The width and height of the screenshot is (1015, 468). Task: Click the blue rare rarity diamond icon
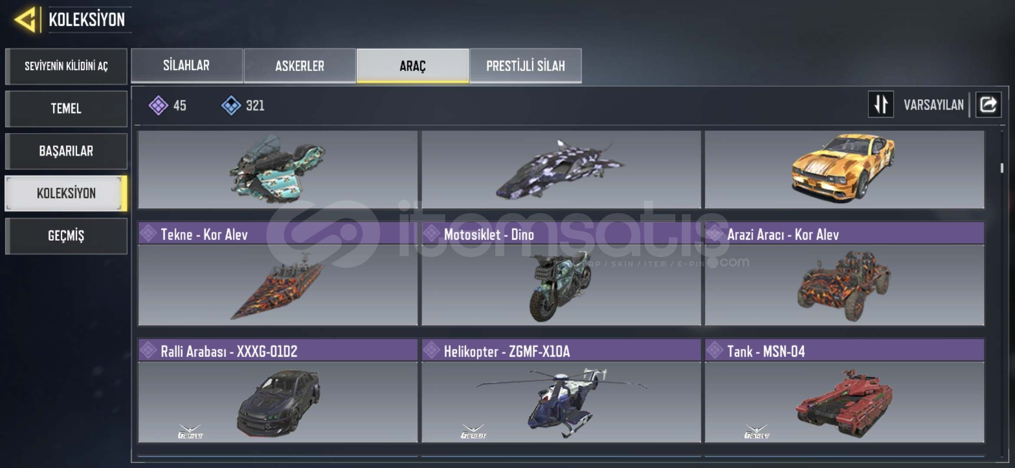pyautogui.click(x=231, y=105)
